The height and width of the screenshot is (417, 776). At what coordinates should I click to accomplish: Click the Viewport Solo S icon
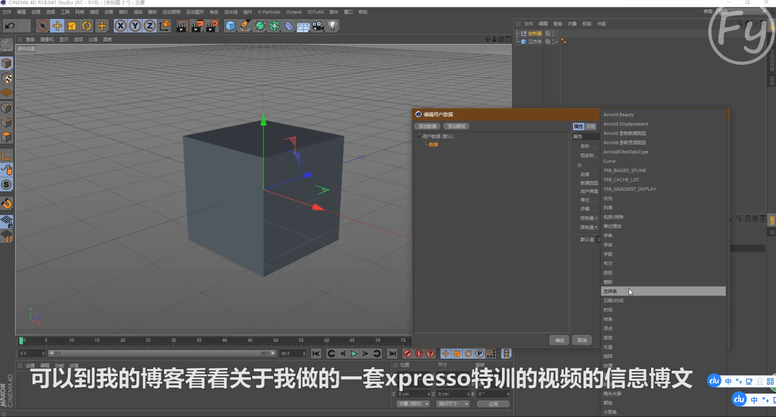(7, 185)
